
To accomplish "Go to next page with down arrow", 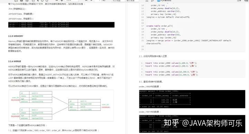I will tap(91, 1).
